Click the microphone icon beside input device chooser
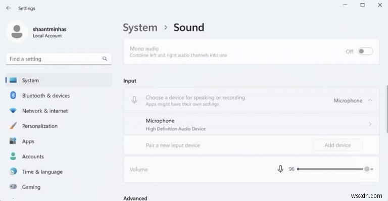The width and height of the screenshot is (388, 201). click(x=134, y=100)
